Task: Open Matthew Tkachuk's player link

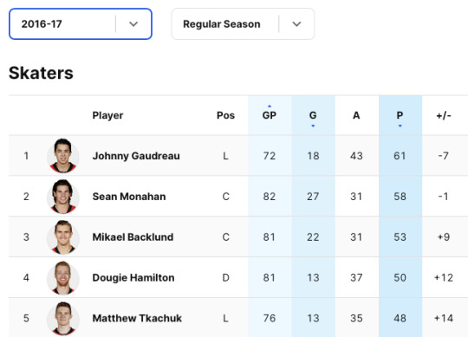Action: pyautogui.click(x=137, y=318)
